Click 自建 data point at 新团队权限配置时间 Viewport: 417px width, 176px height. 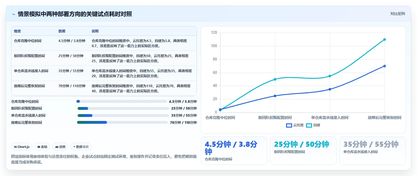click(275, 79)
